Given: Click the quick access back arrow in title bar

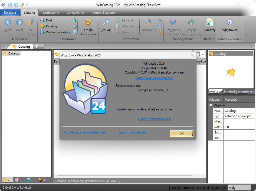Looking at the screenshot, I should click(10, 5).
